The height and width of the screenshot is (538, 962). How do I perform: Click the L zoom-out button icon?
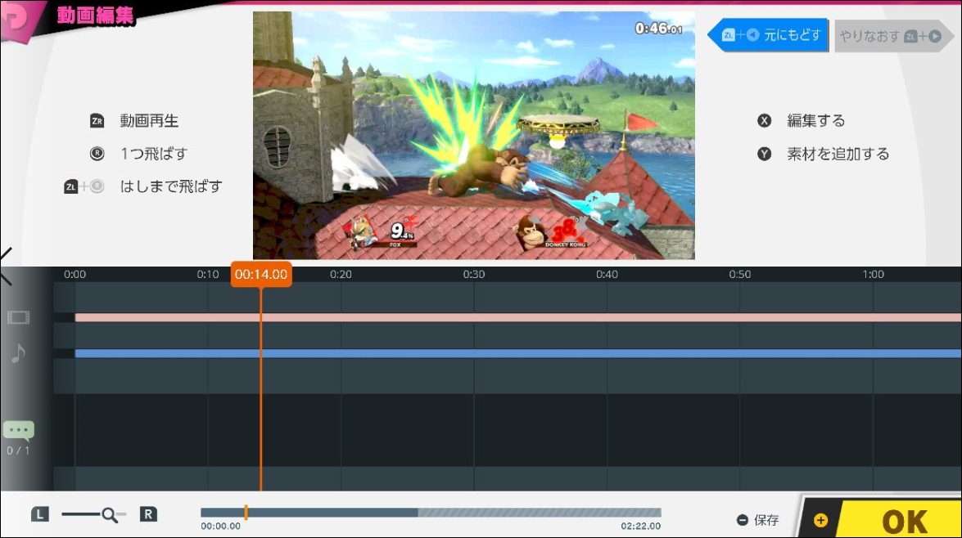point(40,514)
